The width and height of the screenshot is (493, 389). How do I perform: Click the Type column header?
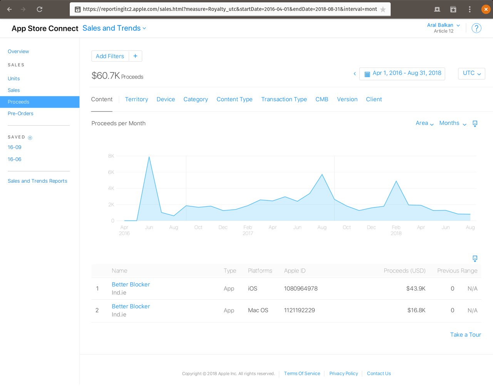click(x=230, y=271)
